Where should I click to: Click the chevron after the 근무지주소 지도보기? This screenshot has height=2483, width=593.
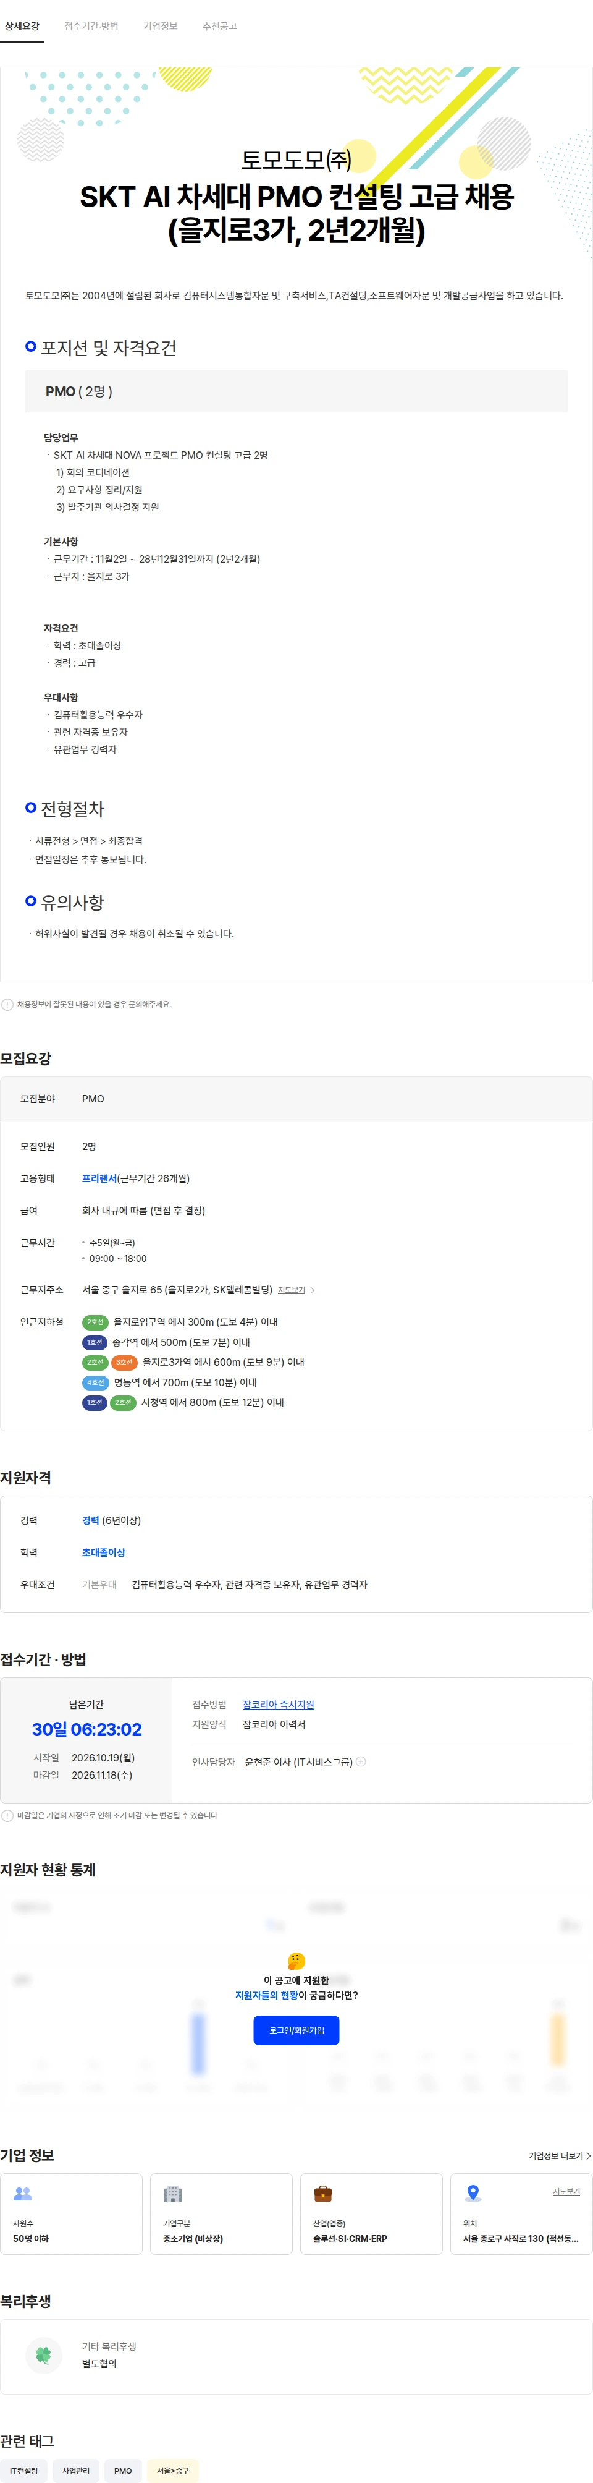313,1290
